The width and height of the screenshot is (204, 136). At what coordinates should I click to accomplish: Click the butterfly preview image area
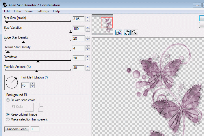148,87
